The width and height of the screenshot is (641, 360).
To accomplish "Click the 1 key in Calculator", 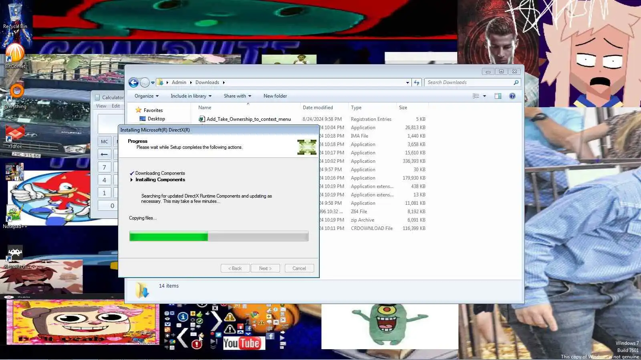I will [x=104, y=193].
